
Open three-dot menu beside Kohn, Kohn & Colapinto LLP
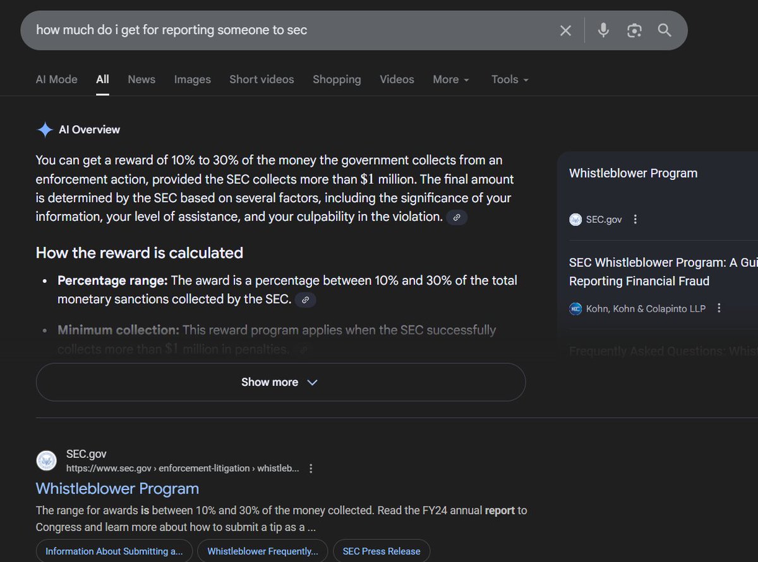[719, 308]
